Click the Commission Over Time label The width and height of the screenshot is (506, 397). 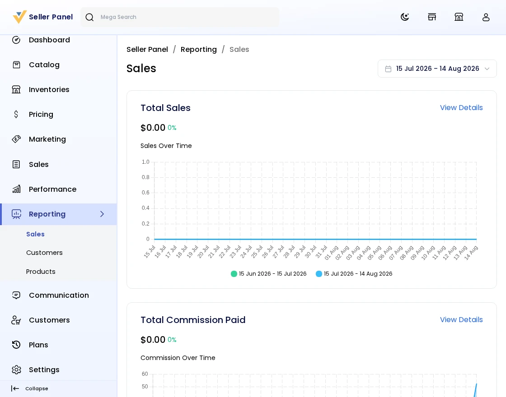coord(178,358)
